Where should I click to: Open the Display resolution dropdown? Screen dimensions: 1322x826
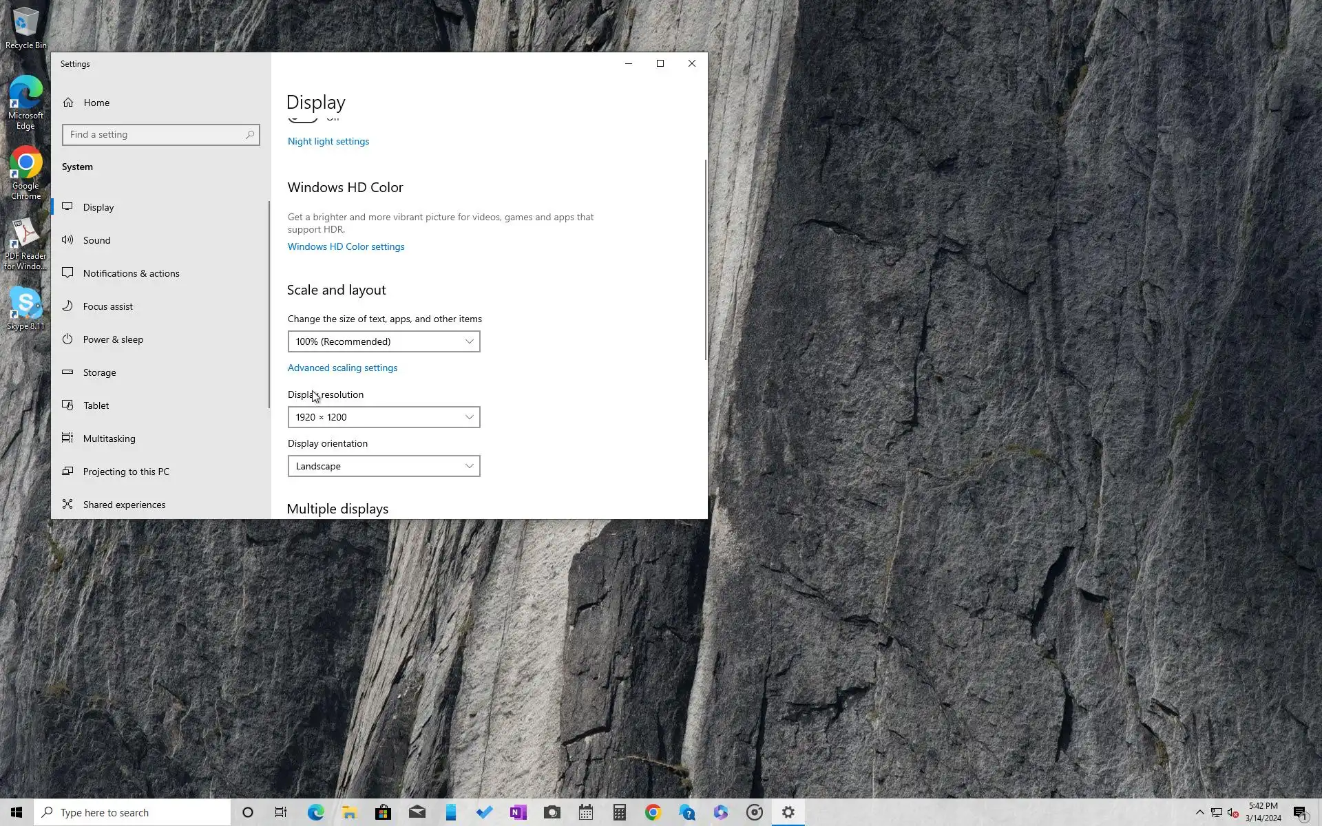384,417
